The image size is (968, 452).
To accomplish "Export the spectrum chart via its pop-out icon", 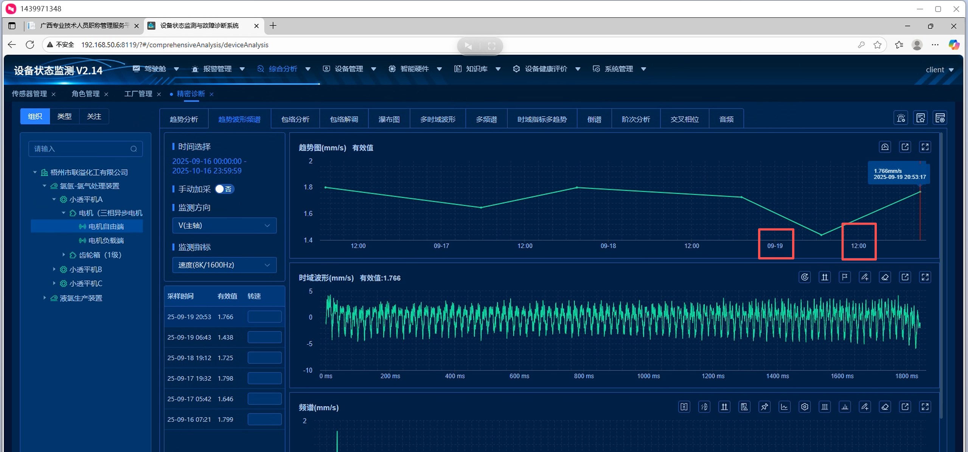I will pos(905,407).
